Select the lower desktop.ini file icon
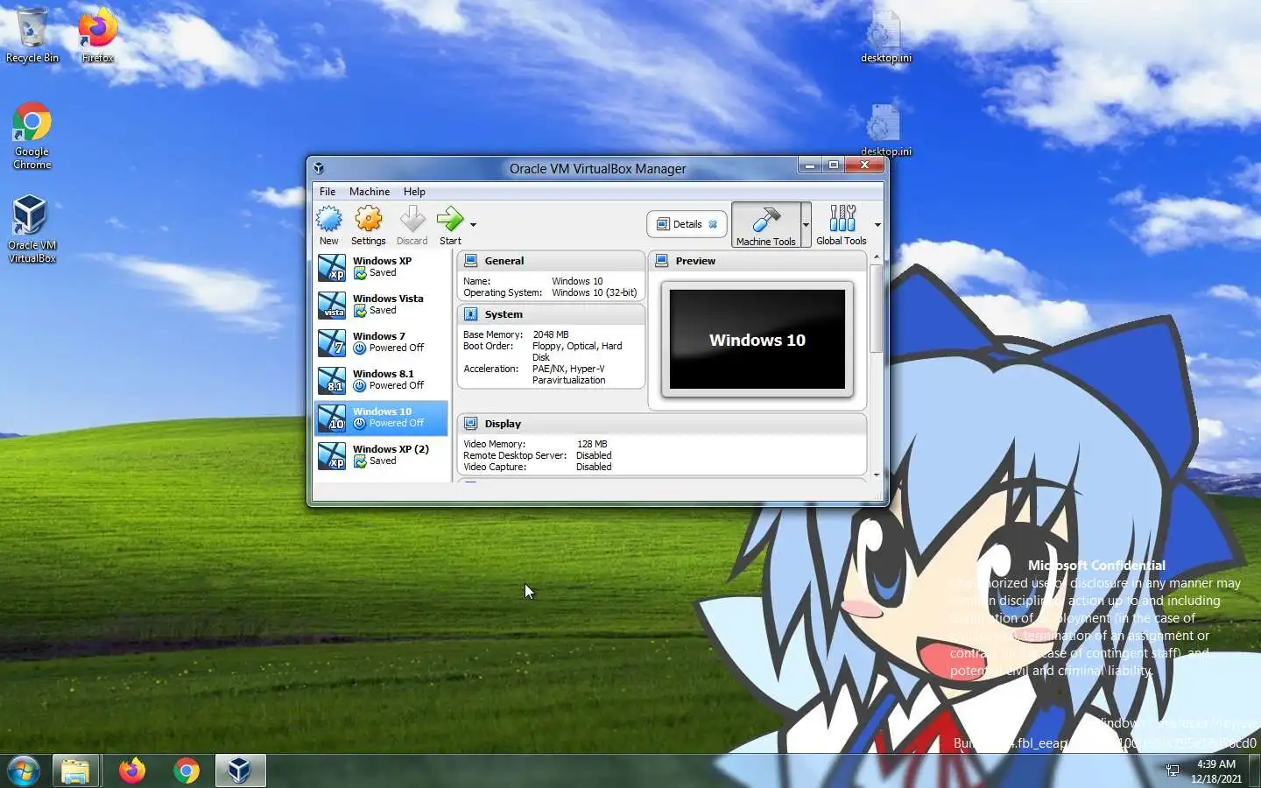 (885, 131)
